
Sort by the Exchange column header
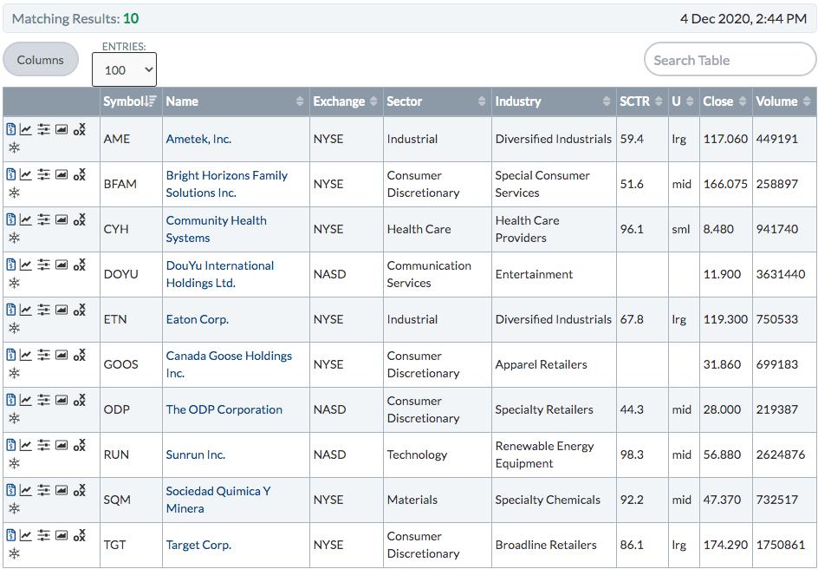[x=347, y=101]
